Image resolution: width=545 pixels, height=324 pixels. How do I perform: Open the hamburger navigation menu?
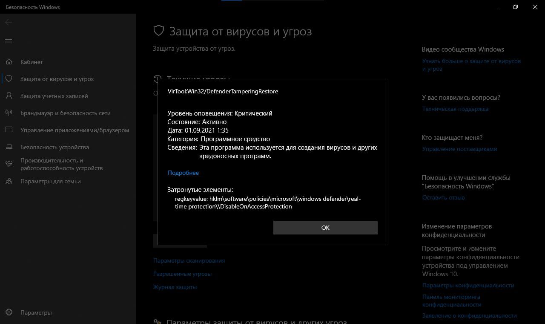coord(9,41)
